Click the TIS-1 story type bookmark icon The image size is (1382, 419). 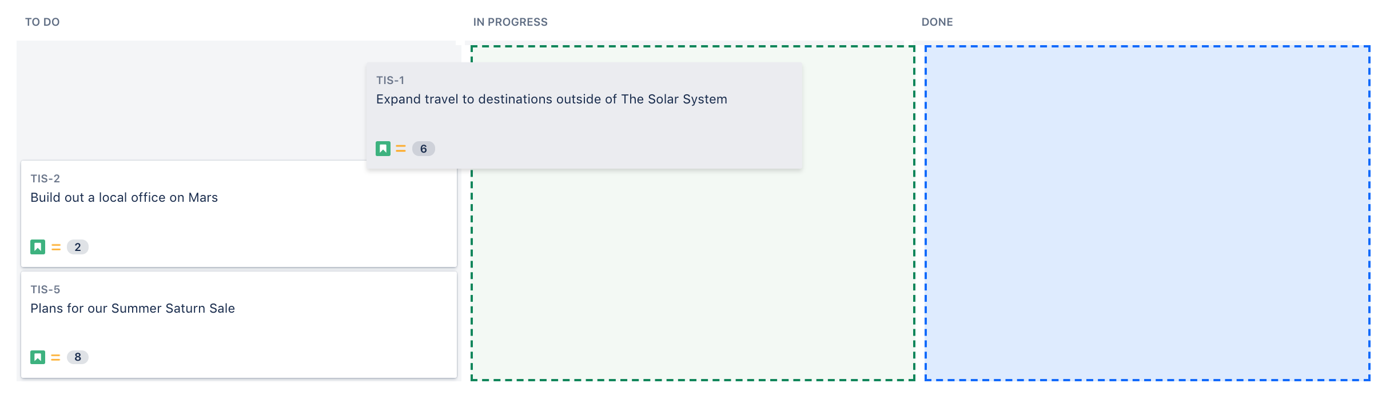tap(383, 149)
